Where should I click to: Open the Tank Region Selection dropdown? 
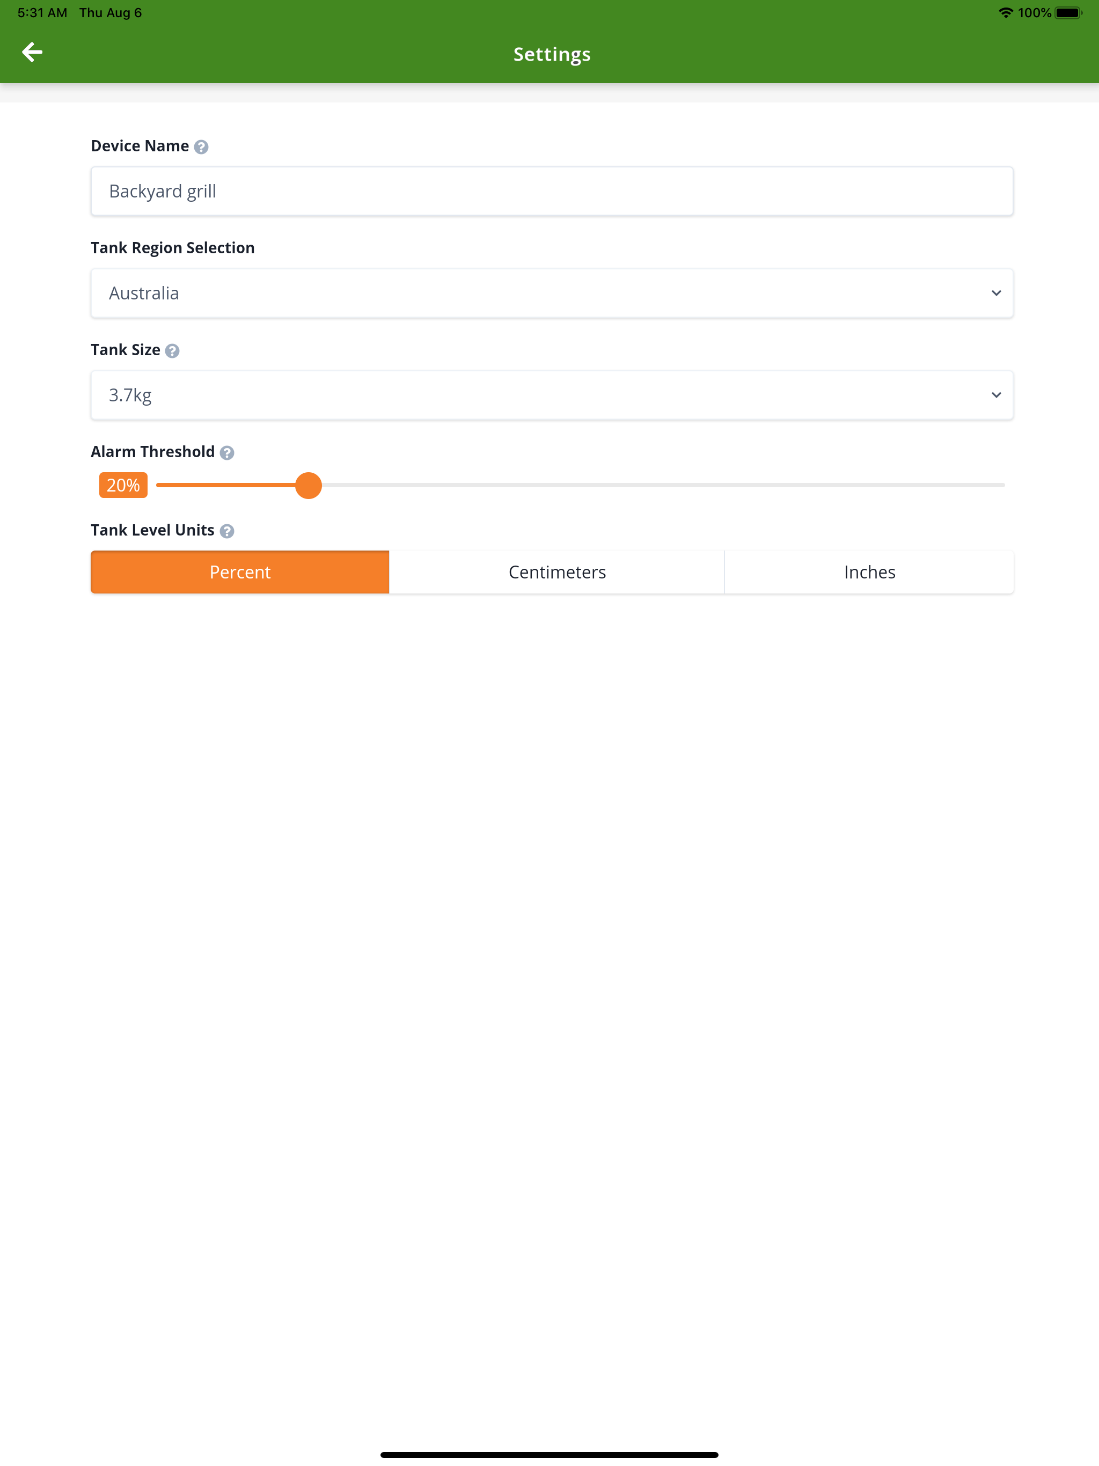click(x=551, y=293)
